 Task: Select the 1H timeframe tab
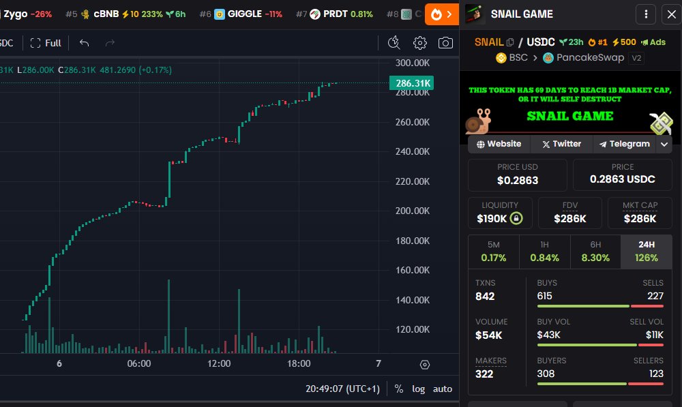(x=544, y=252)
